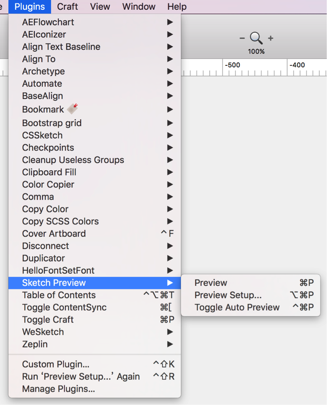Open the Window menu bar item
327x405 pixels.
[x=139, y=6]
